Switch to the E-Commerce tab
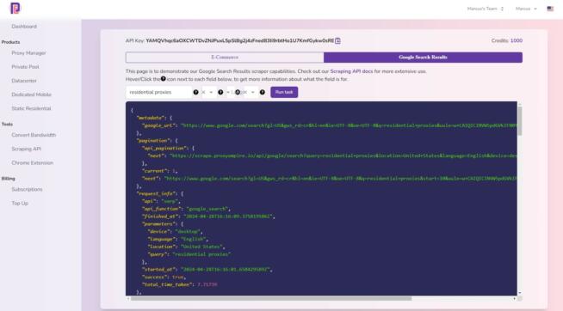Image resolution: width=563 pixels, height=311 pixels. click(225, 58)
